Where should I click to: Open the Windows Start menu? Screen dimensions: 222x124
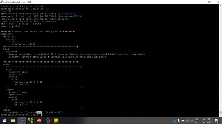point(4,121)
